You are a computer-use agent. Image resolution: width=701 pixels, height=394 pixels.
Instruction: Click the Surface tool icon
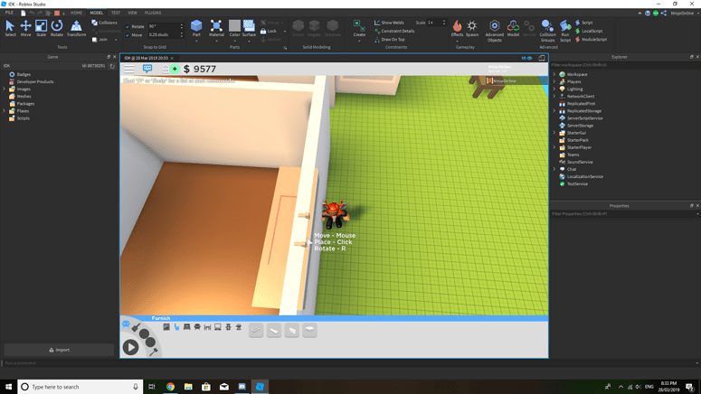[x=249, y=28]
